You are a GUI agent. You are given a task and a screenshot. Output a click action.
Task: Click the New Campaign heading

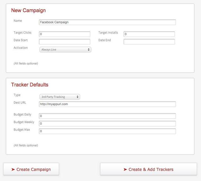28,10
